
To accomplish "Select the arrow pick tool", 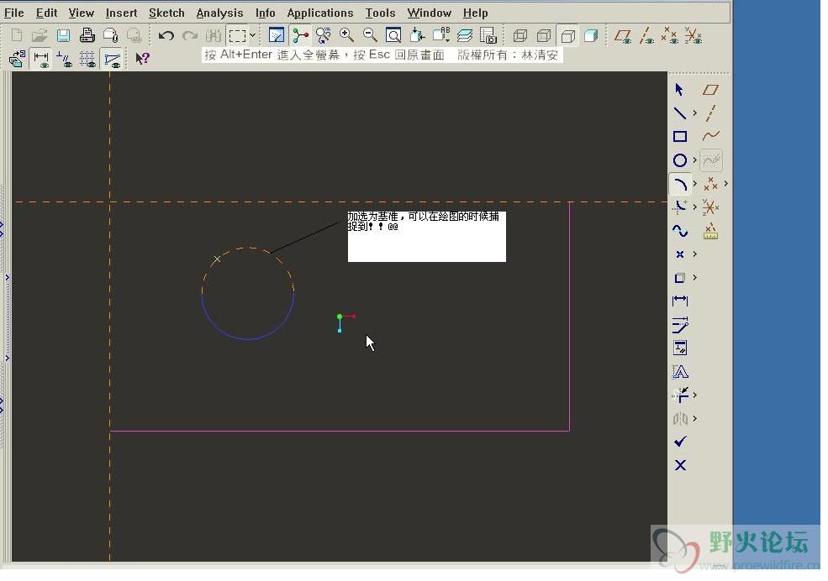I will [679, 90].
